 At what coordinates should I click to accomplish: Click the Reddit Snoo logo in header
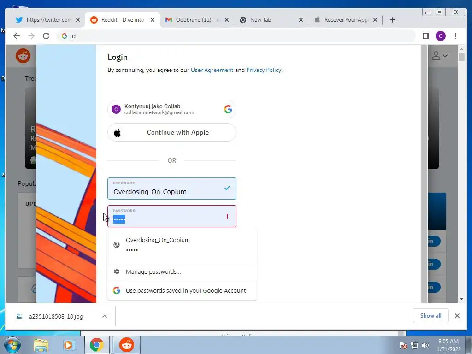coord(23,56)
